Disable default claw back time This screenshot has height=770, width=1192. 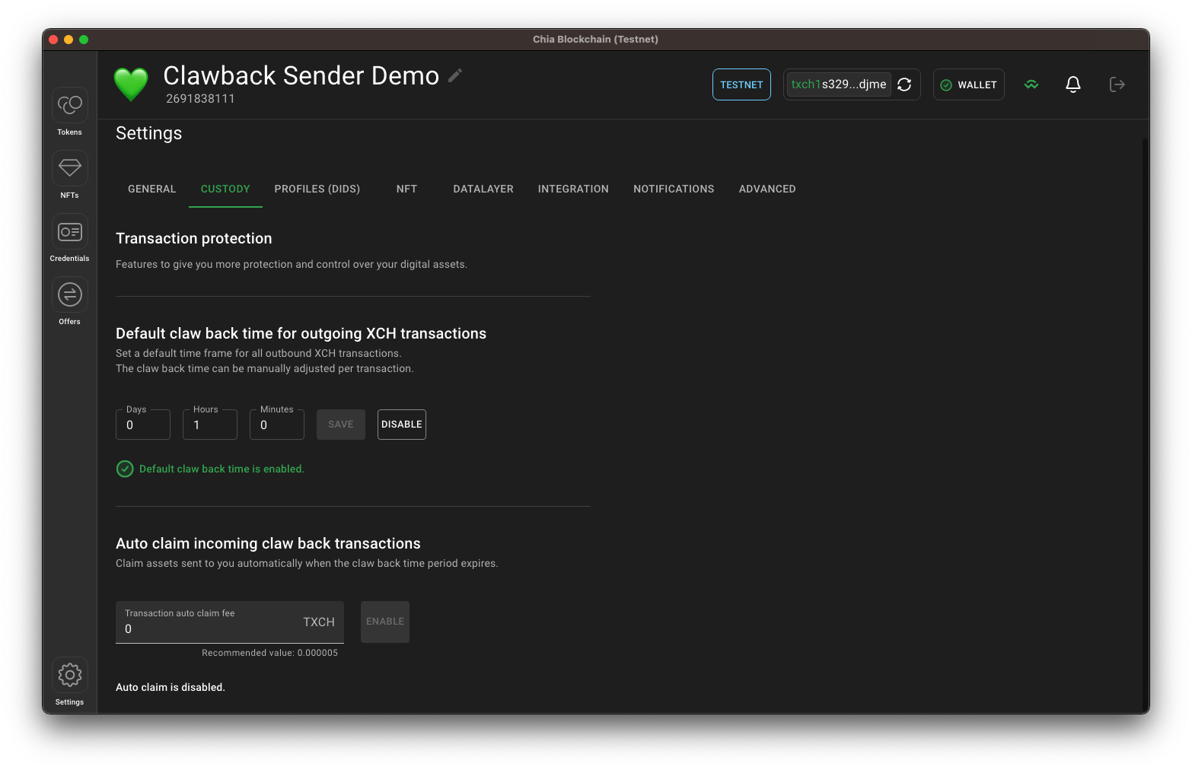coord(401,425)
